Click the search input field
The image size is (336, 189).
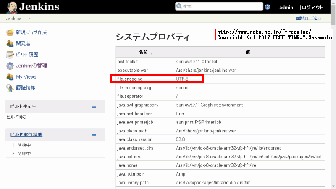[219, 6]
